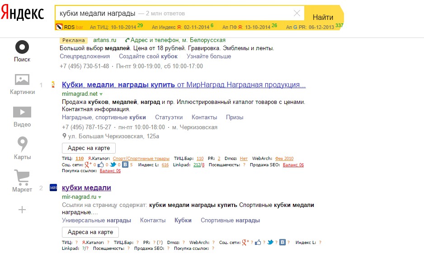The width and height of the screenshot is (424, 258).
Task: Click VK icon in mir-nagrad.ru stats
Action: point(283,242)
